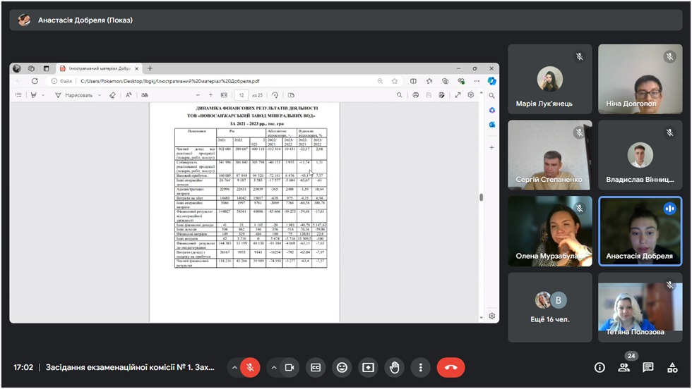
Task: Click the PDF print icon
Action: point(416,95)
